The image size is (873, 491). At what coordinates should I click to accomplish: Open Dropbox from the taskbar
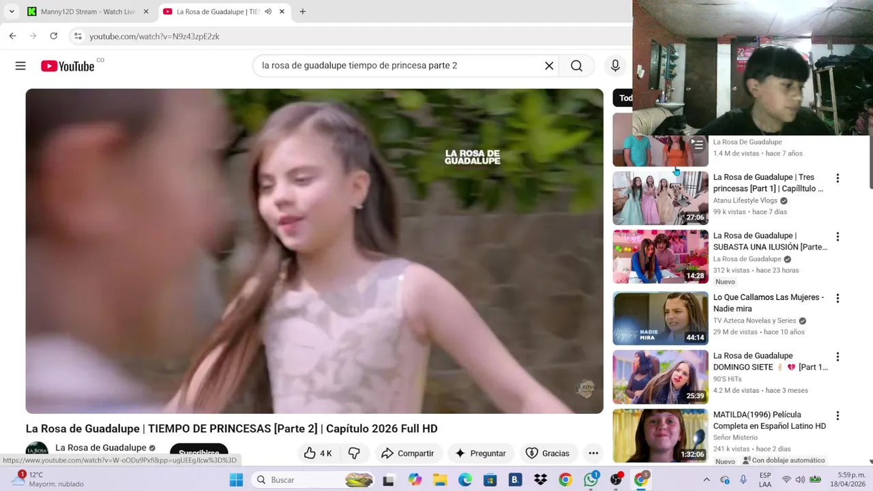coord(540,480)
